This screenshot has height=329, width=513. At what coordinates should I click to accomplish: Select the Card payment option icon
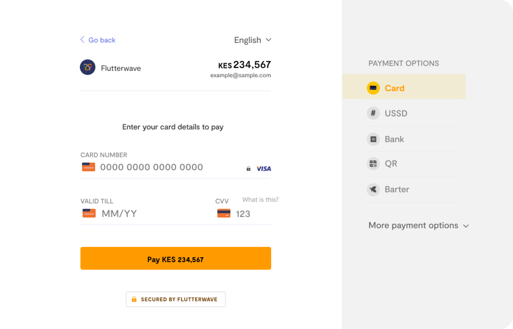(373, 88)
